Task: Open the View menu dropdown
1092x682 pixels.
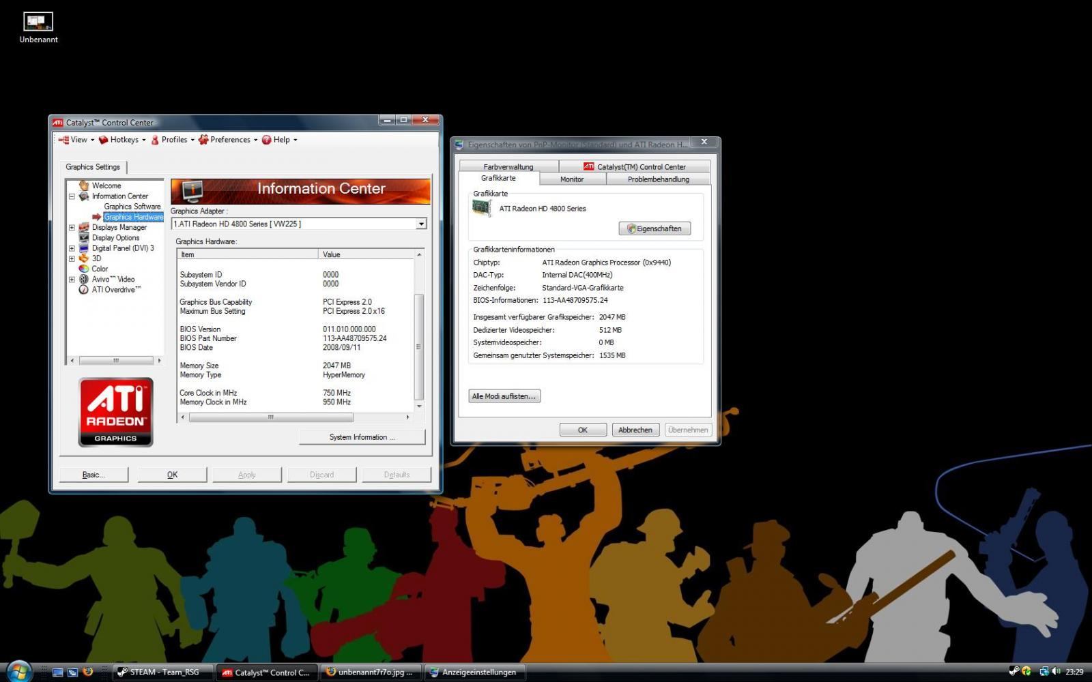Action: click(x=76, y=140)
